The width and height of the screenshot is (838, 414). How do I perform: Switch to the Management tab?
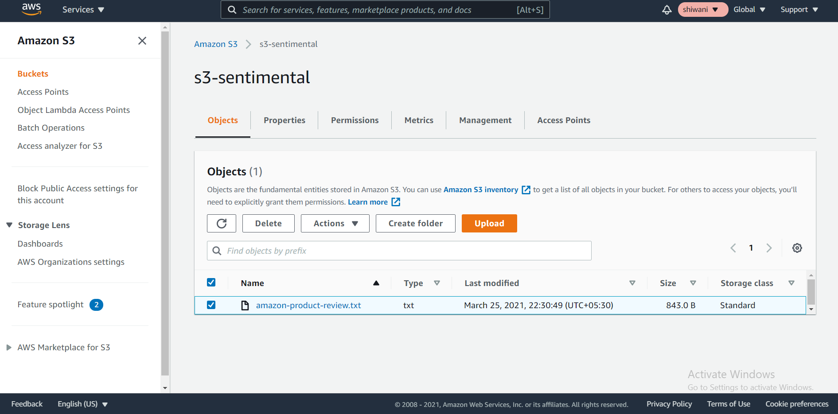[485, 120]
